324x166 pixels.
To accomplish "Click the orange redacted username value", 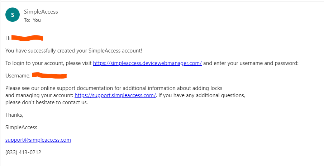I will (49, 75).
